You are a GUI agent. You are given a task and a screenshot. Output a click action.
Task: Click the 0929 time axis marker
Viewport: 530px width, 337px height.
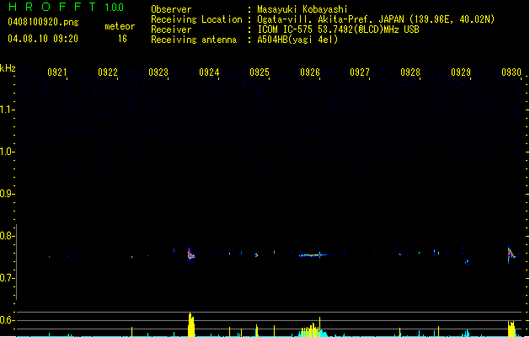(461, 72)
